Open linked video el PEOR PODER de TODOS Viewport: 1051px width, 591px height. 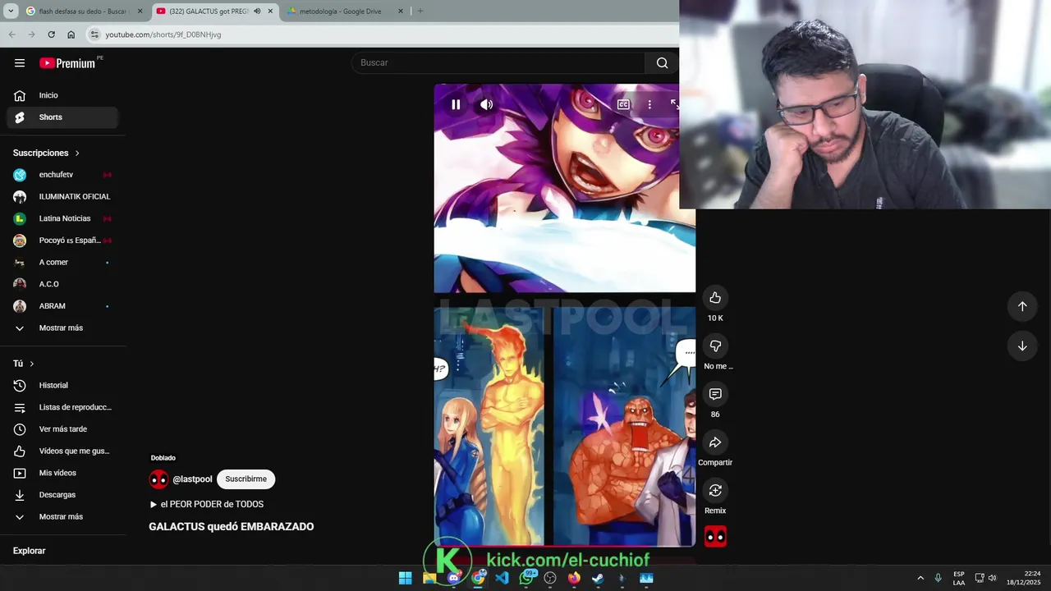point(206,504)
